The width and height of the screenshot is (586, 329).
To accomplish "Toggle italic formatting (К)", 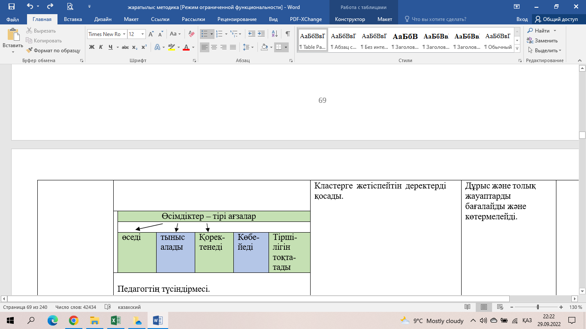I will coord(101,47).
